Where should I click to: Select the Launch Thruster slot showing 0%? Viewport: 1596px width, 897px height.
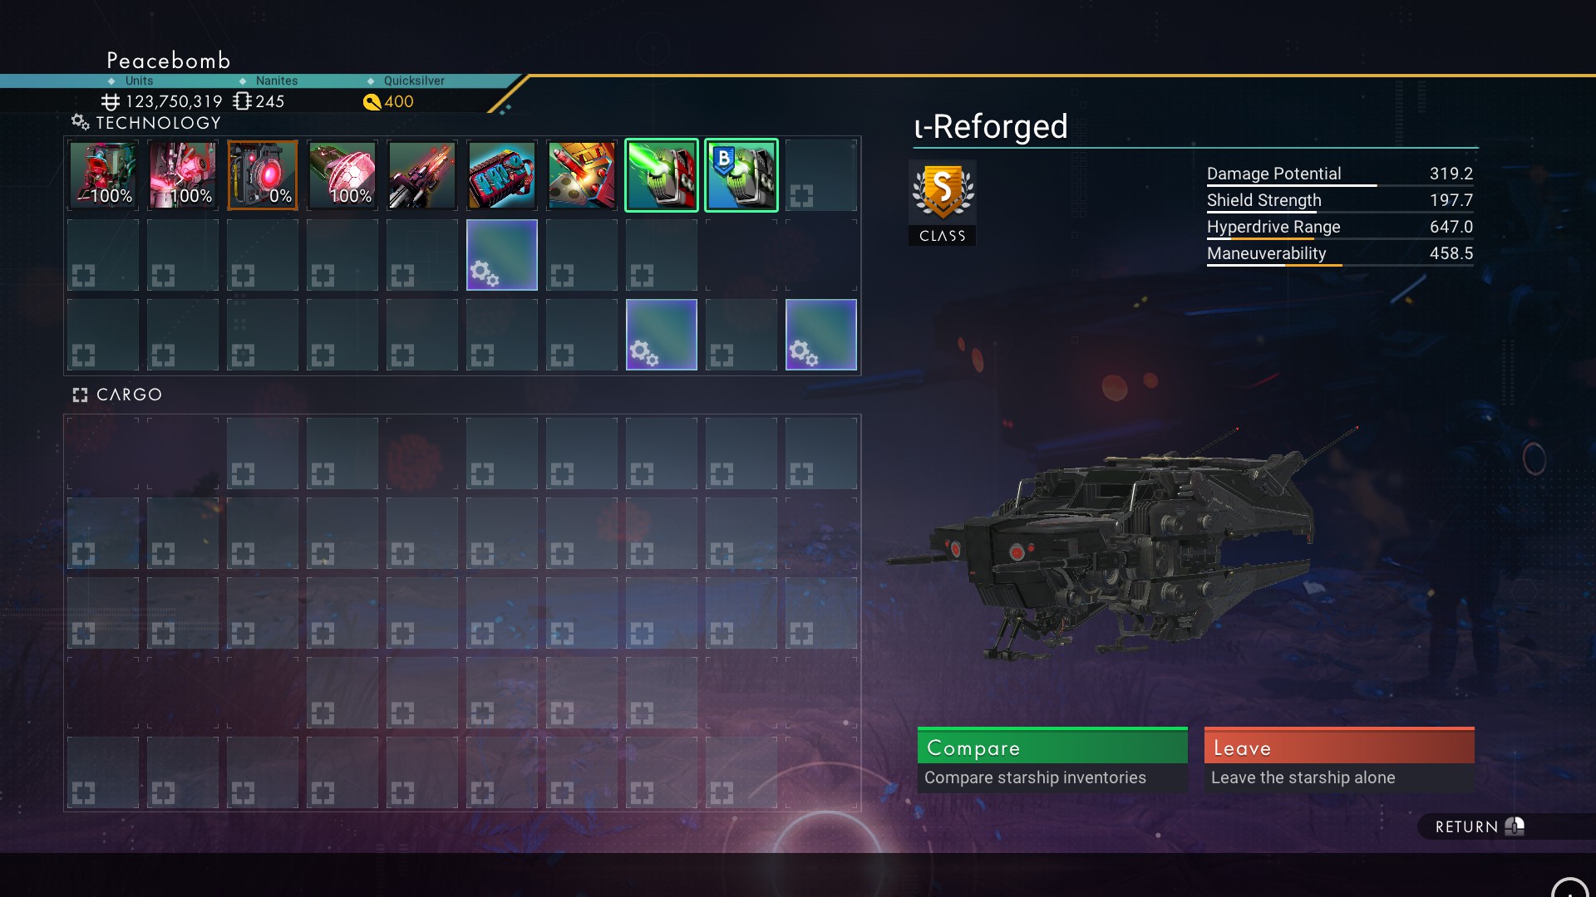[x=263, y=175]
